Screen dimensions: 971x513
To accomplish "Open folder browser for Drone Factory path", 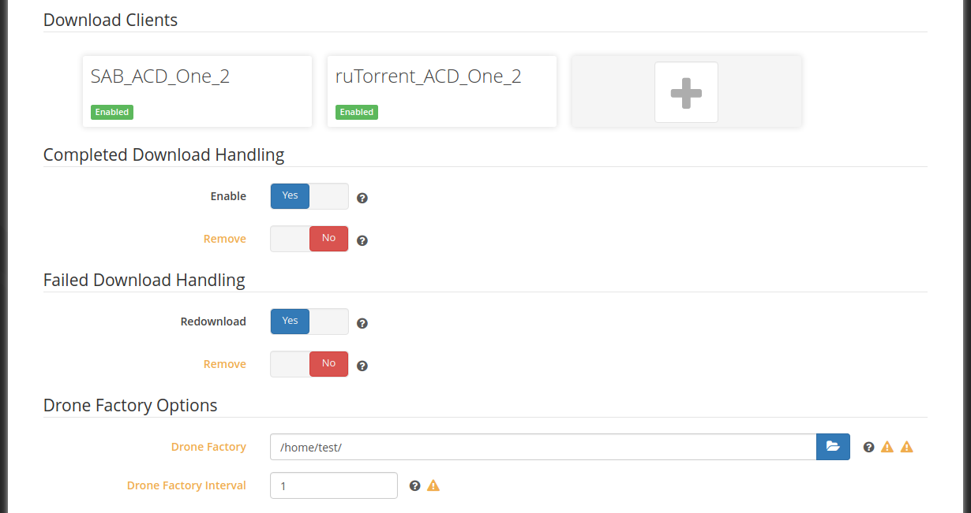I will [833, 447].
